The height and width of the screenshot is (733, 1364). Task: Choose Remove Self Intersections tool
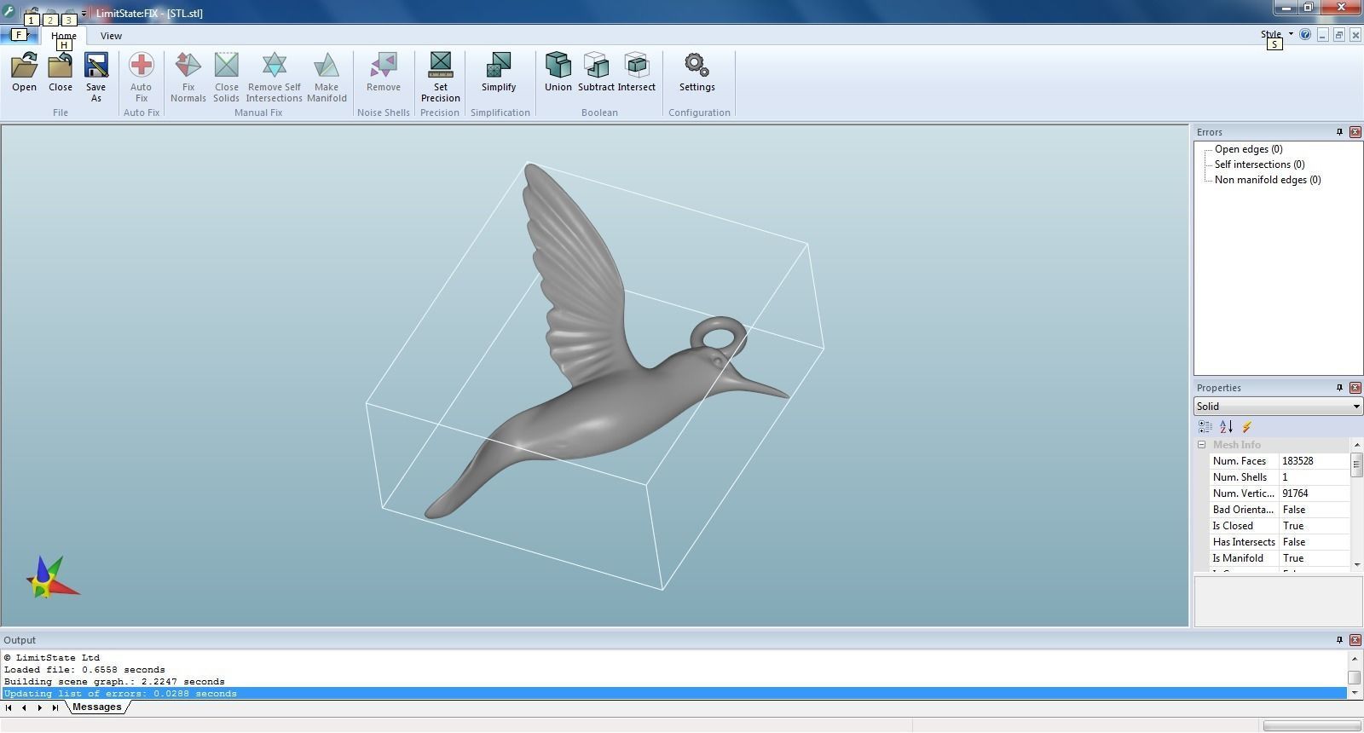pyautogui.click(x=274, y=77)
